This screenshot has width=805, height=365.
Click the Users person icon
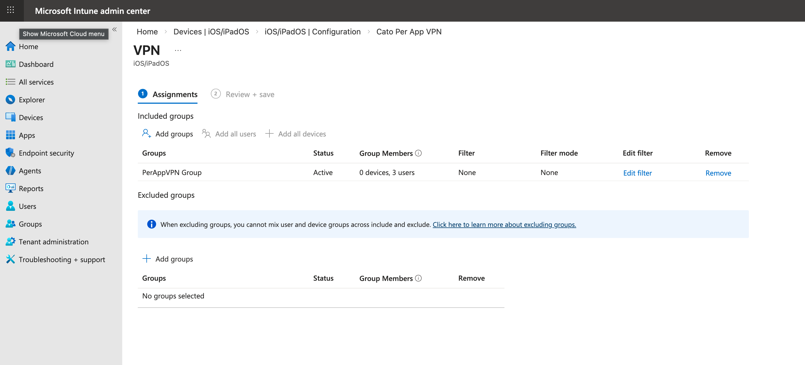10,206
